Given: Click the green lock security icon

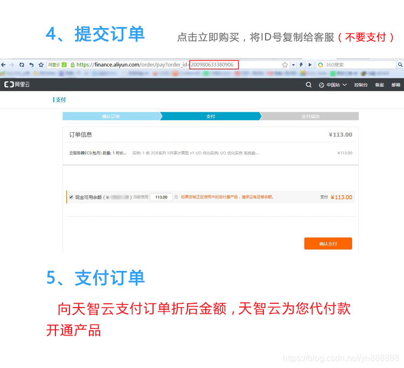Looking at the screenshot, I should tap(72, 65).
